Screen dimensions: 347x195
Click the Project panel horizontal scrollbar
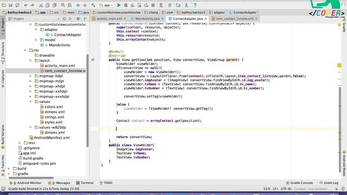pyautogui.click(x=31, y=178)
